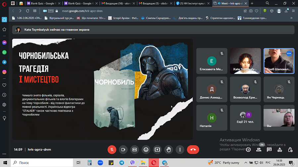Click the present screen button

coord(157,150)
